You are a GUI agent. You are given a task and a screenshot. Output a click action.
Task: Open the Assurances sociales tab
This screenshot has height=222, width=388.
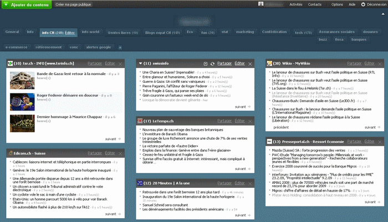click(336, 32)
